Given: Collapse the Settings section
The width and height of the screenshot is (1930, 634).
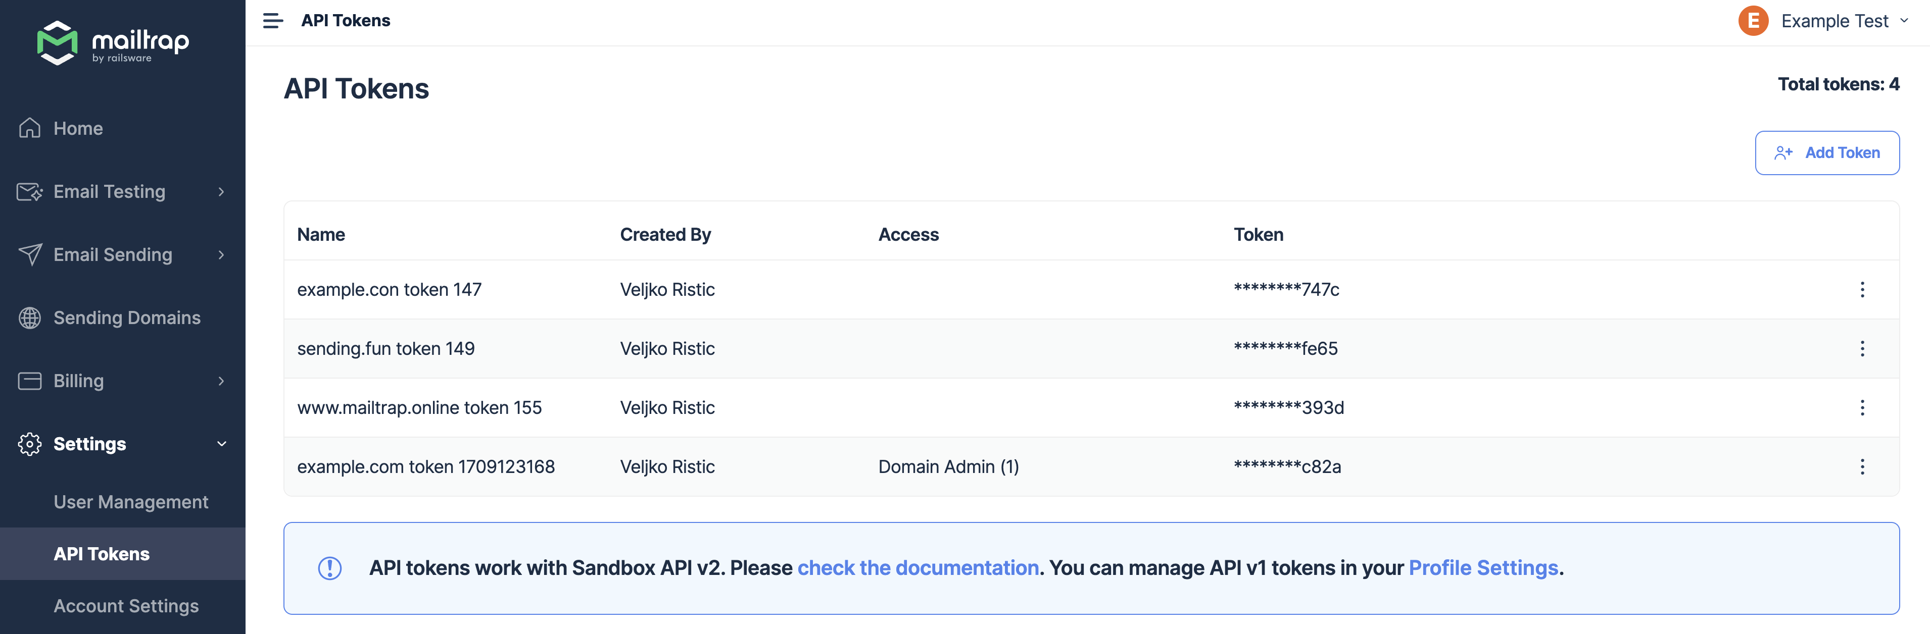Looking at the screenshot, I should [221, 444].
